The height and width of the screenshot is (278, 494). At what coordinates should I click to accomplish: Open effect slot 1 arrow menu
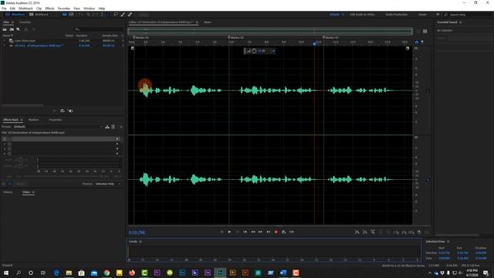(x=117, y=139)
